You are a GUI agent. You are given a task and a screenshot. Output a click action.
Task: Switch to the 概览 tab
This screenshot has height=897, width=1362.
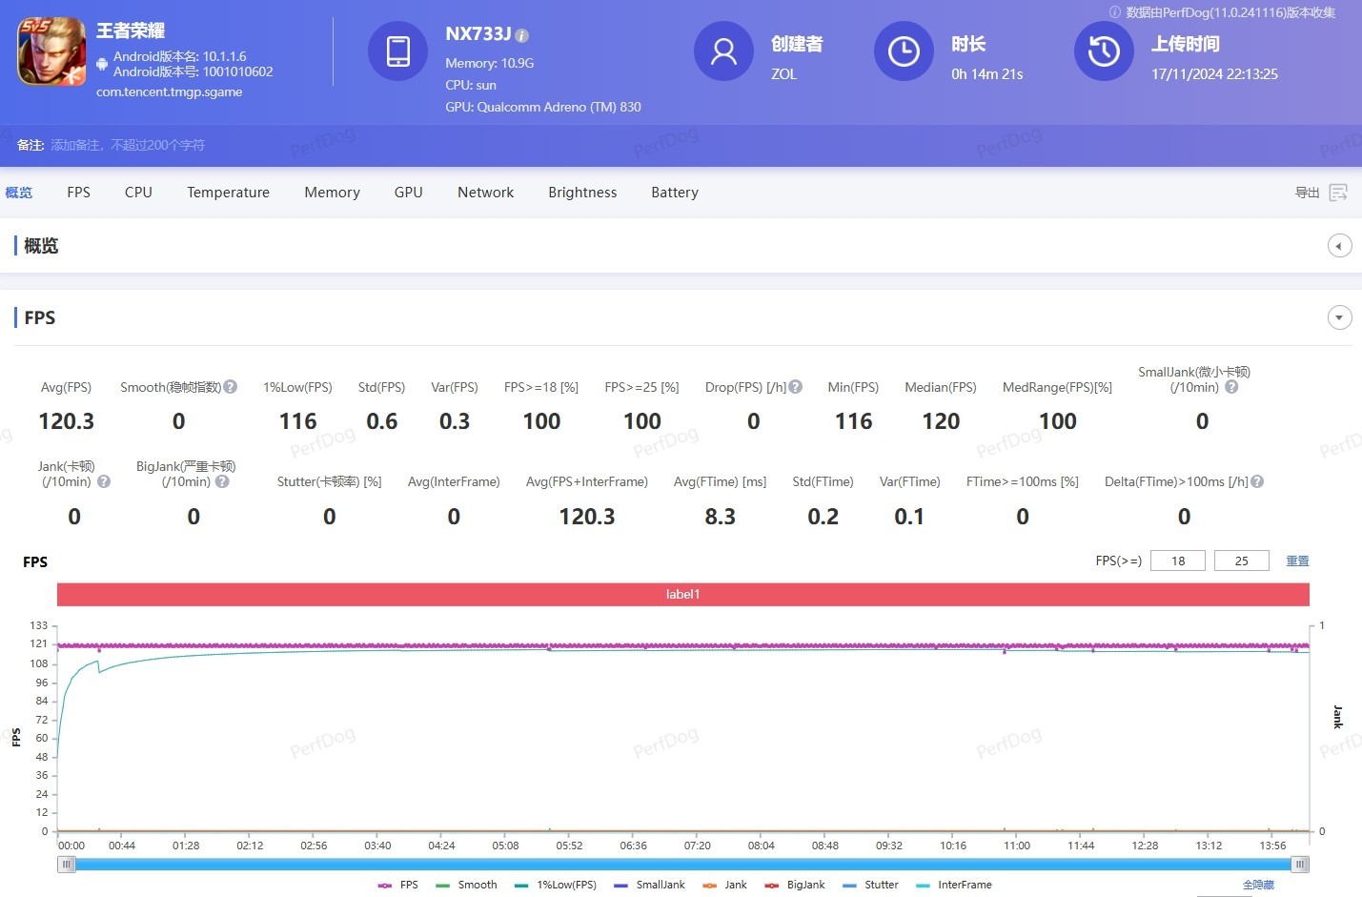pos(19,193)
